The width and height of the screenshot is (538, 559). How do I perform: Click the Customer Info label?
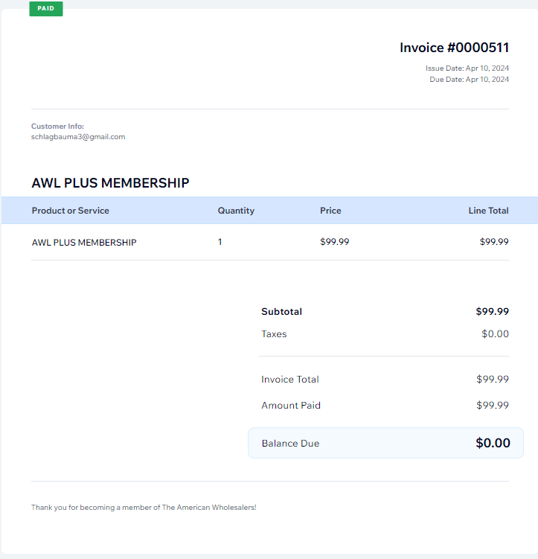(x=58, y=127)
